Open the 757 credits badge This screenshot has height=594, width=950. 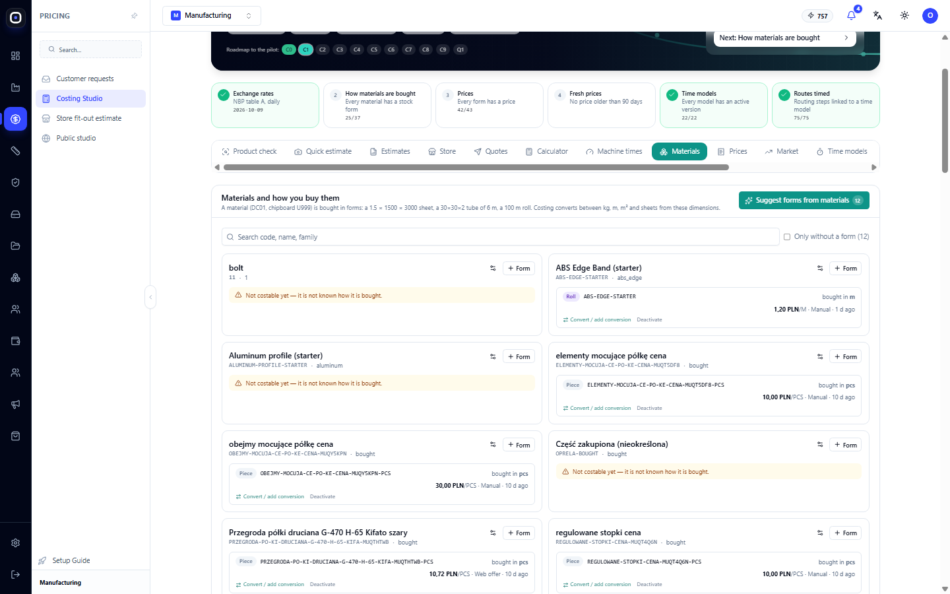[x=817, y=16]
